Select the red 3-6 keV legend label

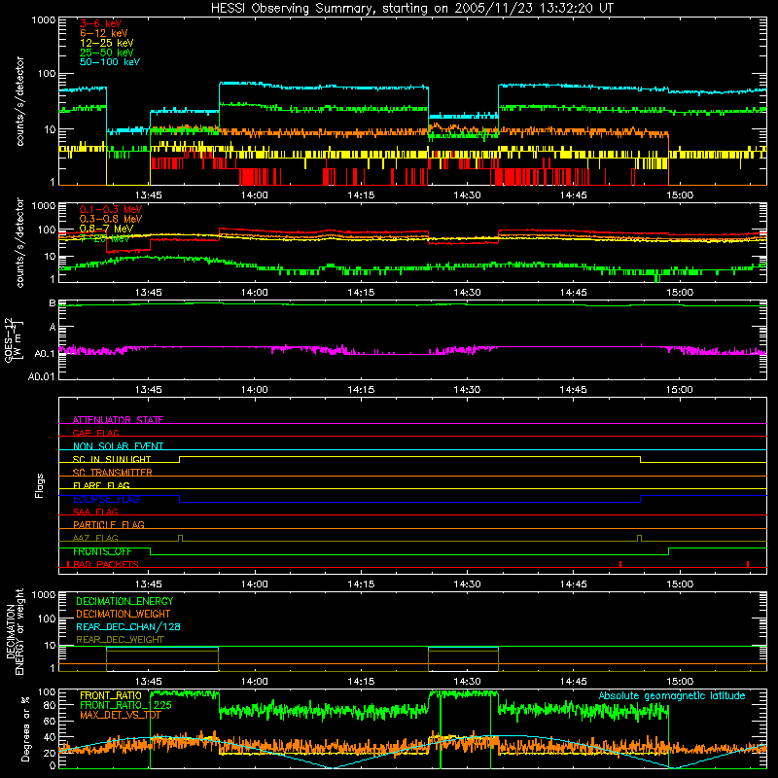[100, 23]
